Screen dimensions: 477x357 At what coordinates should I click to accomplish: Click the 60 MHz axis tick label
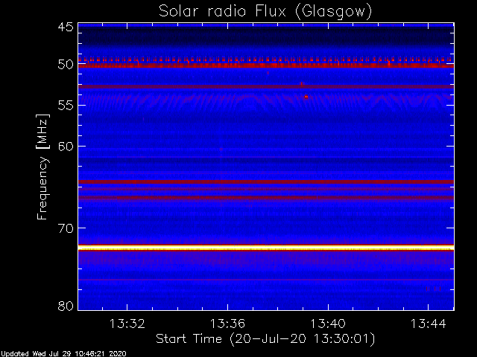66,146
